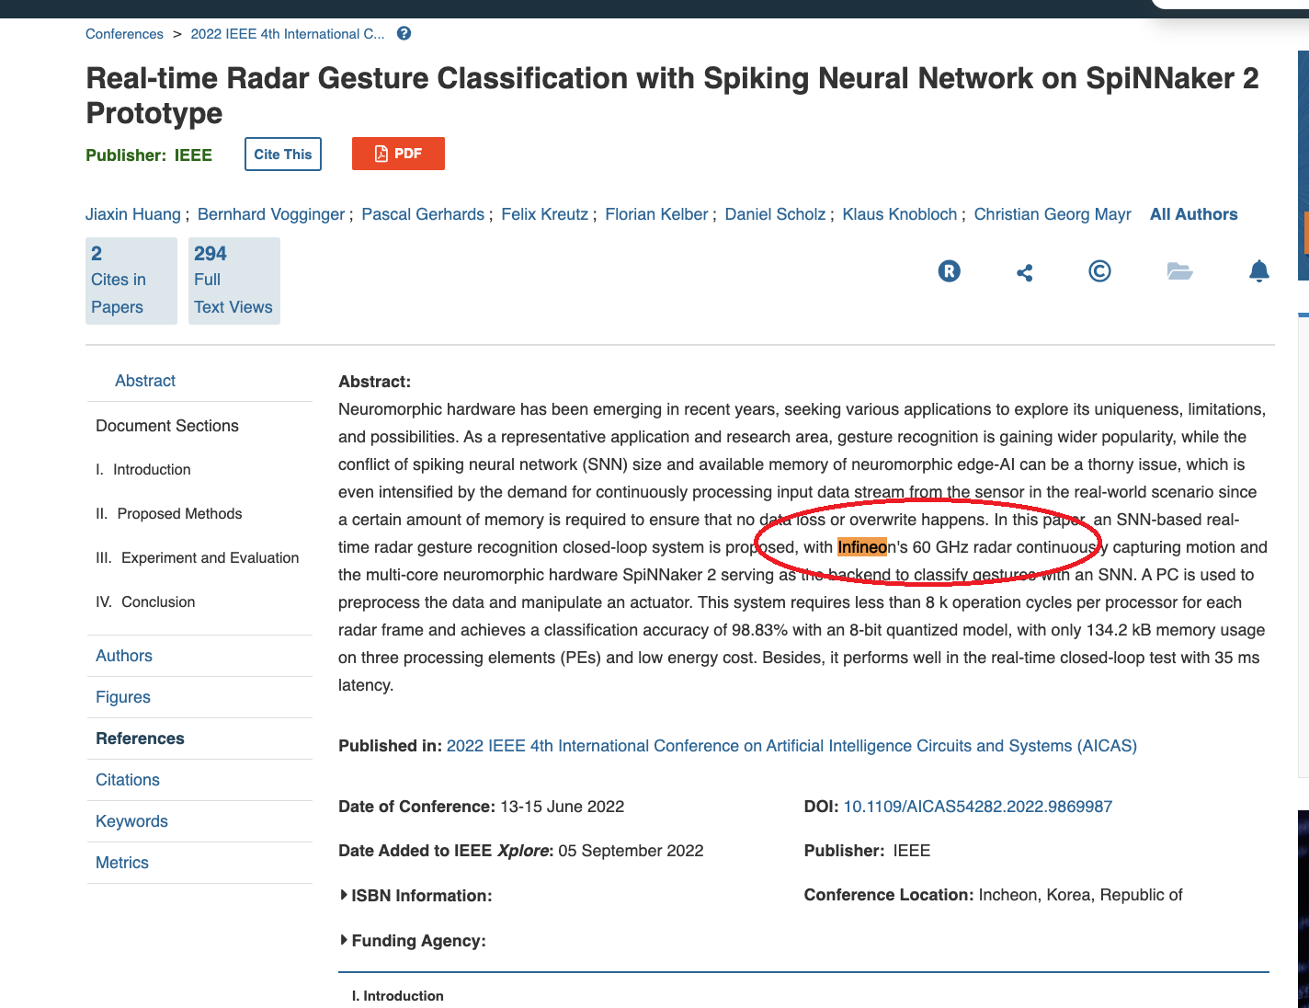Viewport: 1309px width, 1008px height.
Task: Click the Conferences breadcrumb link
Action: pyautogui.click(x=124, y=34)
